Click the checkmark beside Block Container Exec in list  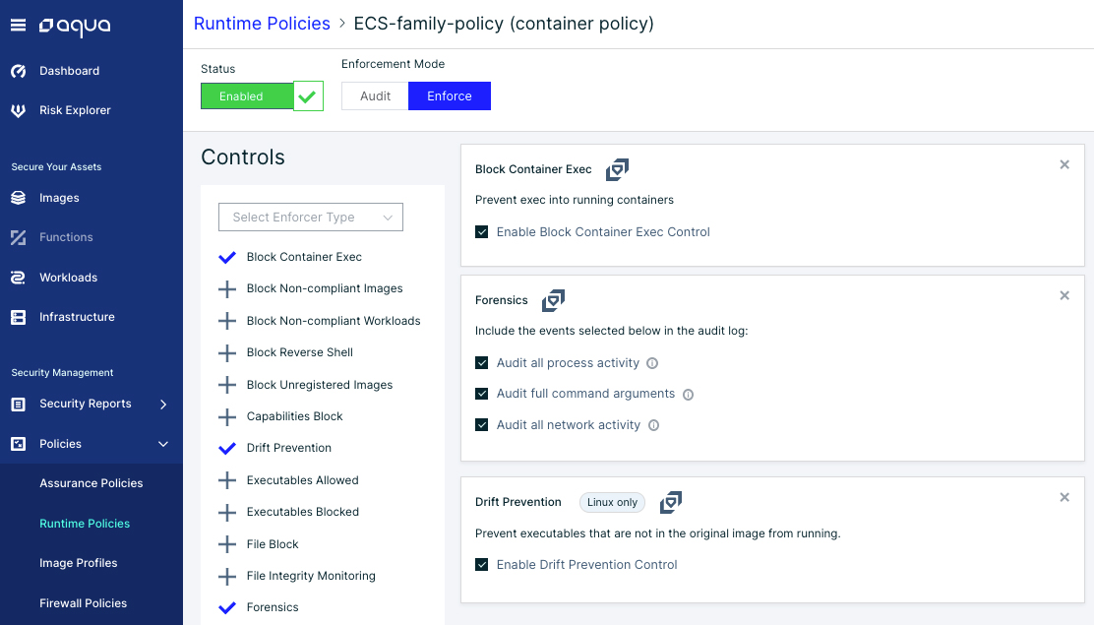226,257
